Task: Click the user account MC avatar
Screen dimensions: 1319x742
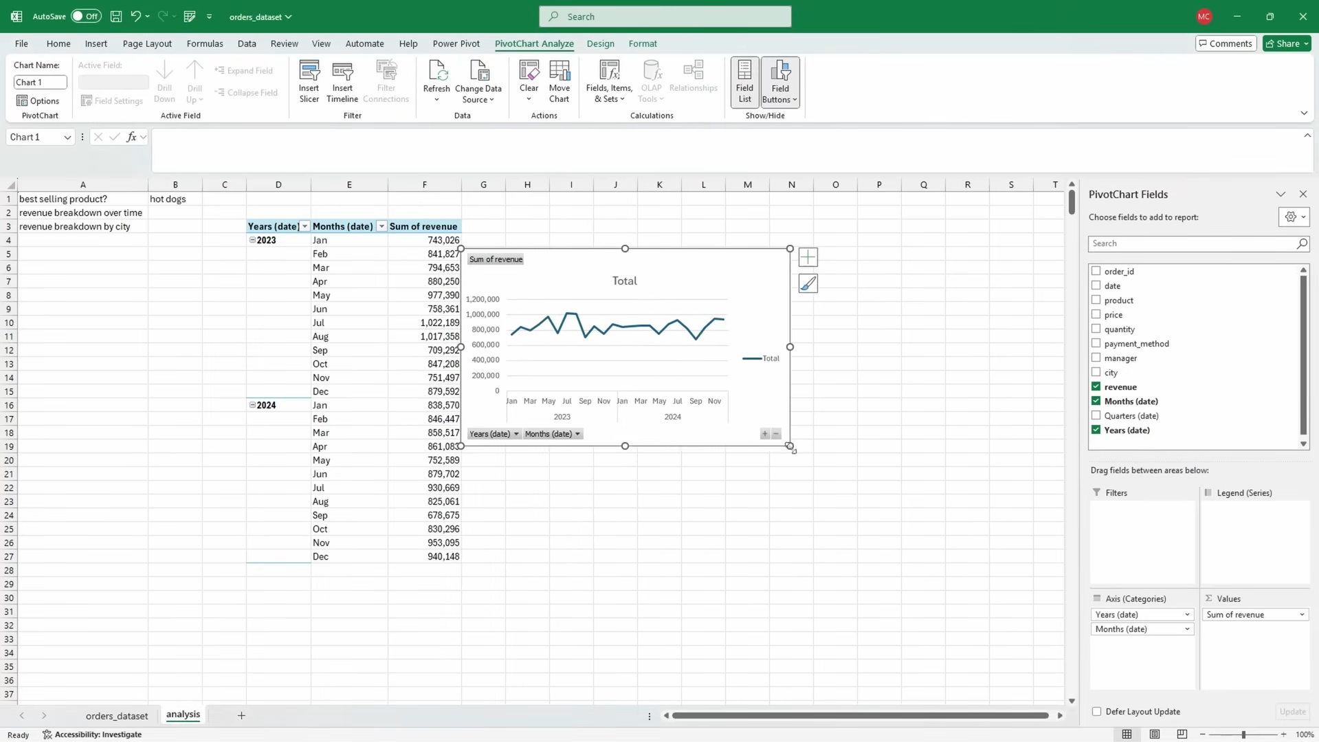Action: [1204, 17]
